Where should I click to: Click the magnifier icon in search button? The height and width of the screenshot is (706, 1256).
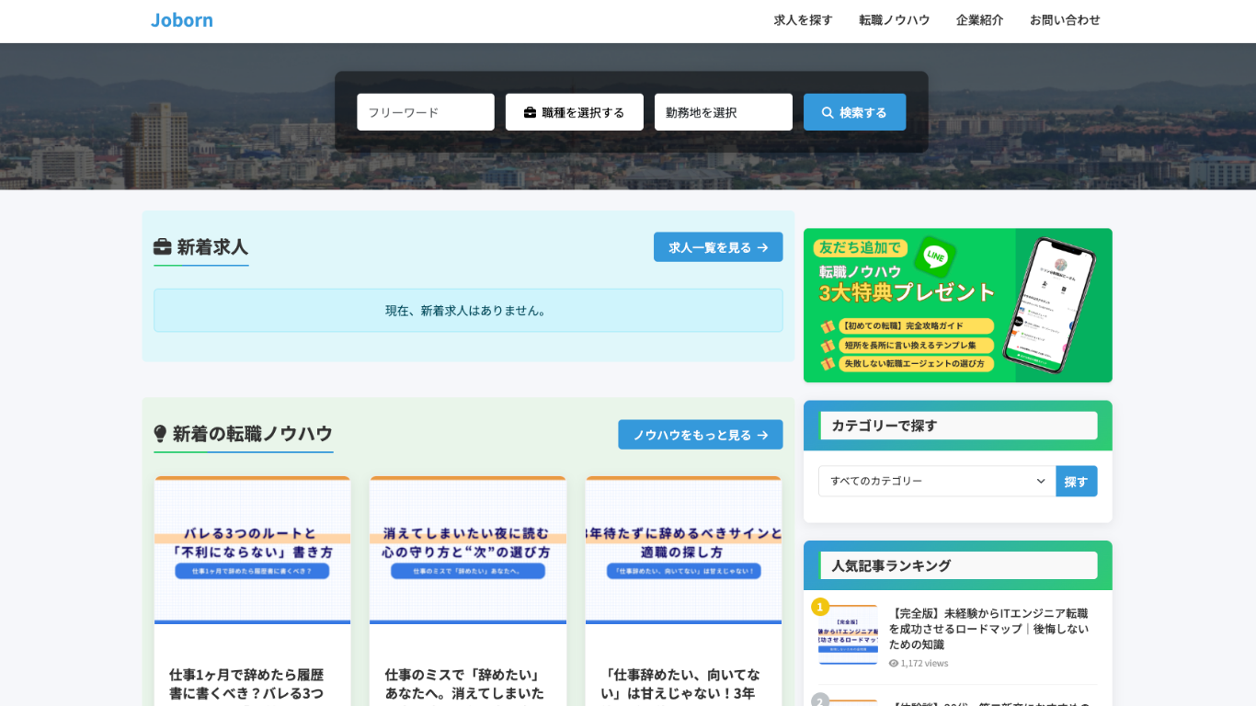[x=828, y=113]
